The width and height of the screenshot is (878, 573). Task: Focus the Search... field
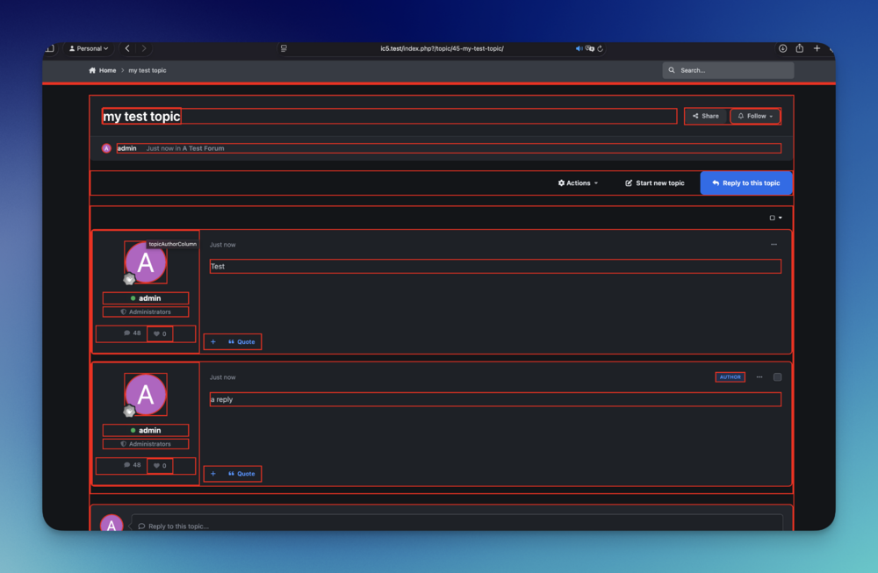pos(728,70)
